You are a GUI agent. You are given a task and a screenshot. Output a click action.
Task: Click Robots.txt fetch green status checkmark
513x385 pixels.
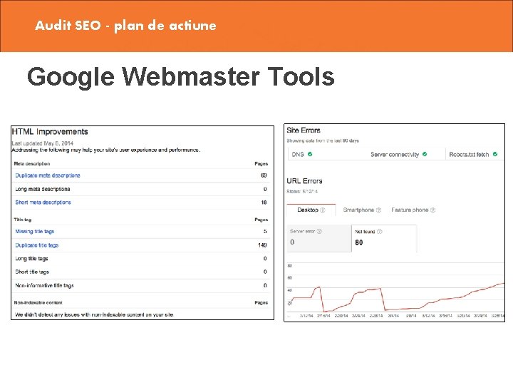(495, 154)
